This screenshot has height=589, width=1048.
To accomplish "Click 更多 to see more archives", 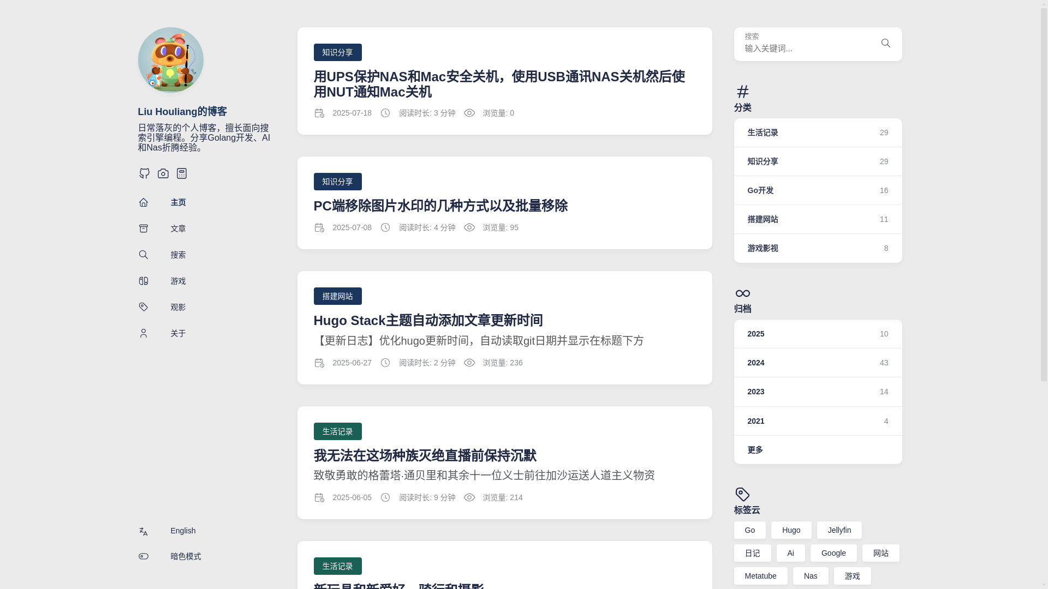I will point(818,450).
